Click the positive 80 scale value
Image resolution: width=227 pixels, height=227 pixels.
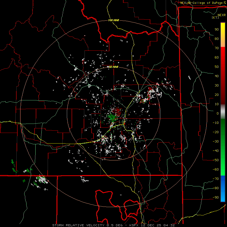coord(217,39)
